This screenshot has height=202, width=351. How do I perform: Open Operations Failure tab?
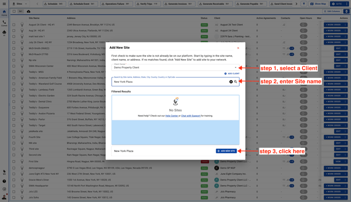116,4
